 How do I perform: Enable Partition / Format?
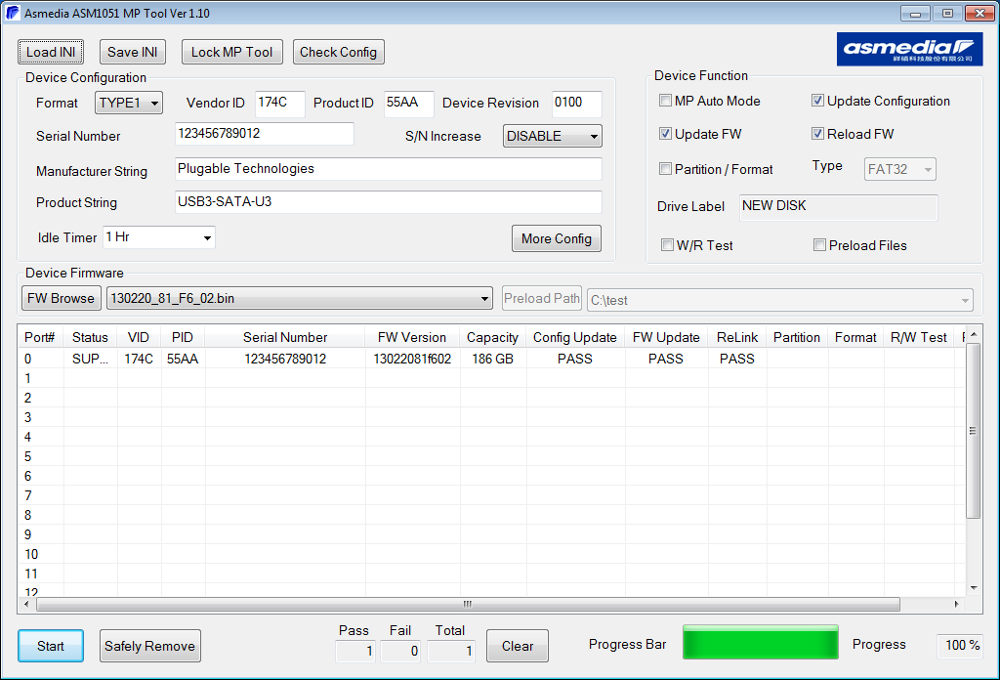click(666, 168)
